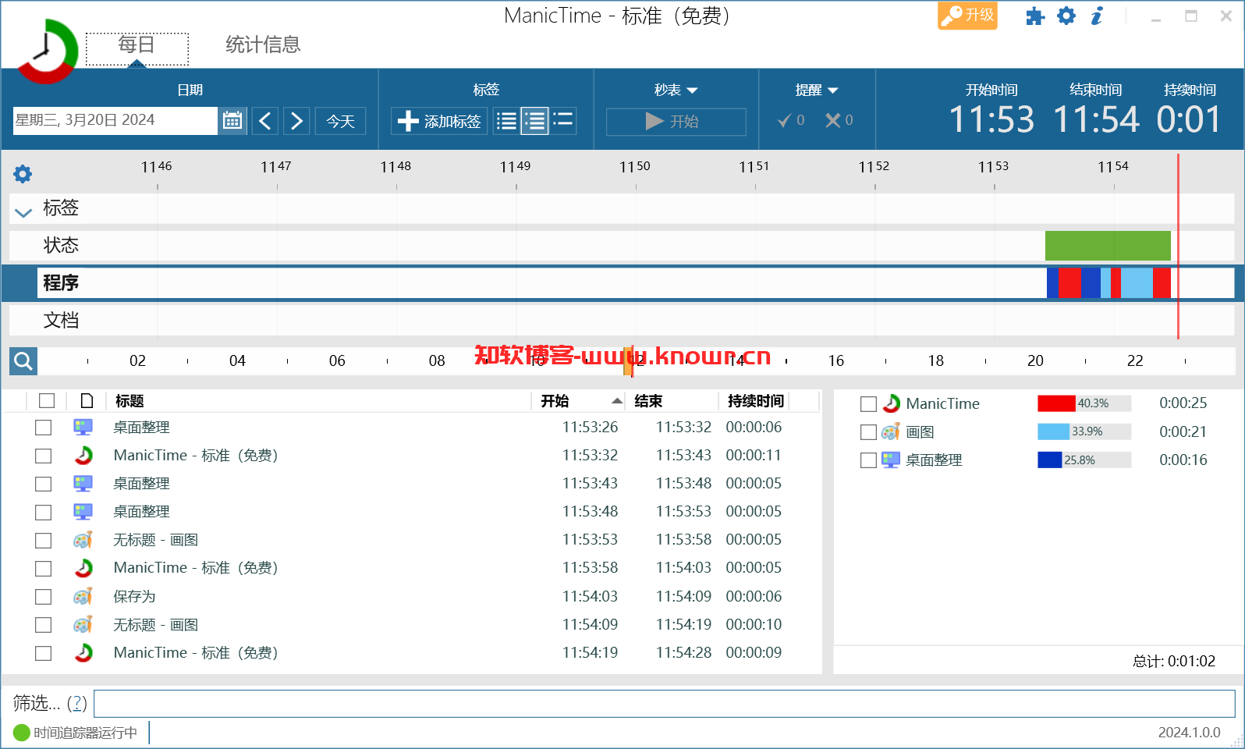Check the 11:53:26 桌面整理 row
1245x749 pixels.
click(x=43, y=428)
